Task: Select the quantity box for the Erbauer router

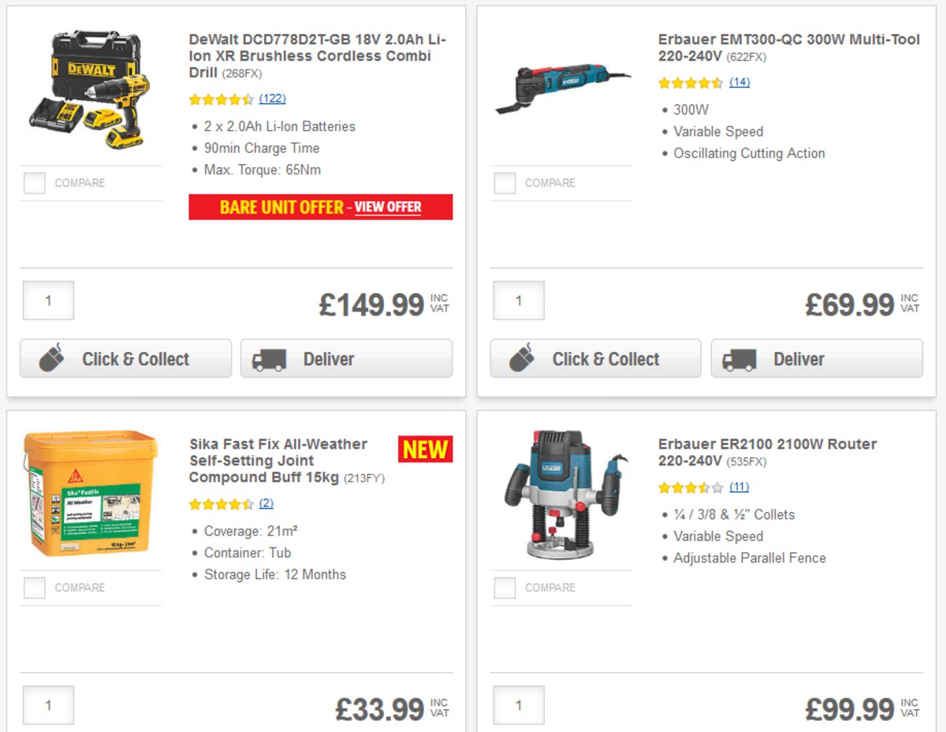Action: (519, 704)
